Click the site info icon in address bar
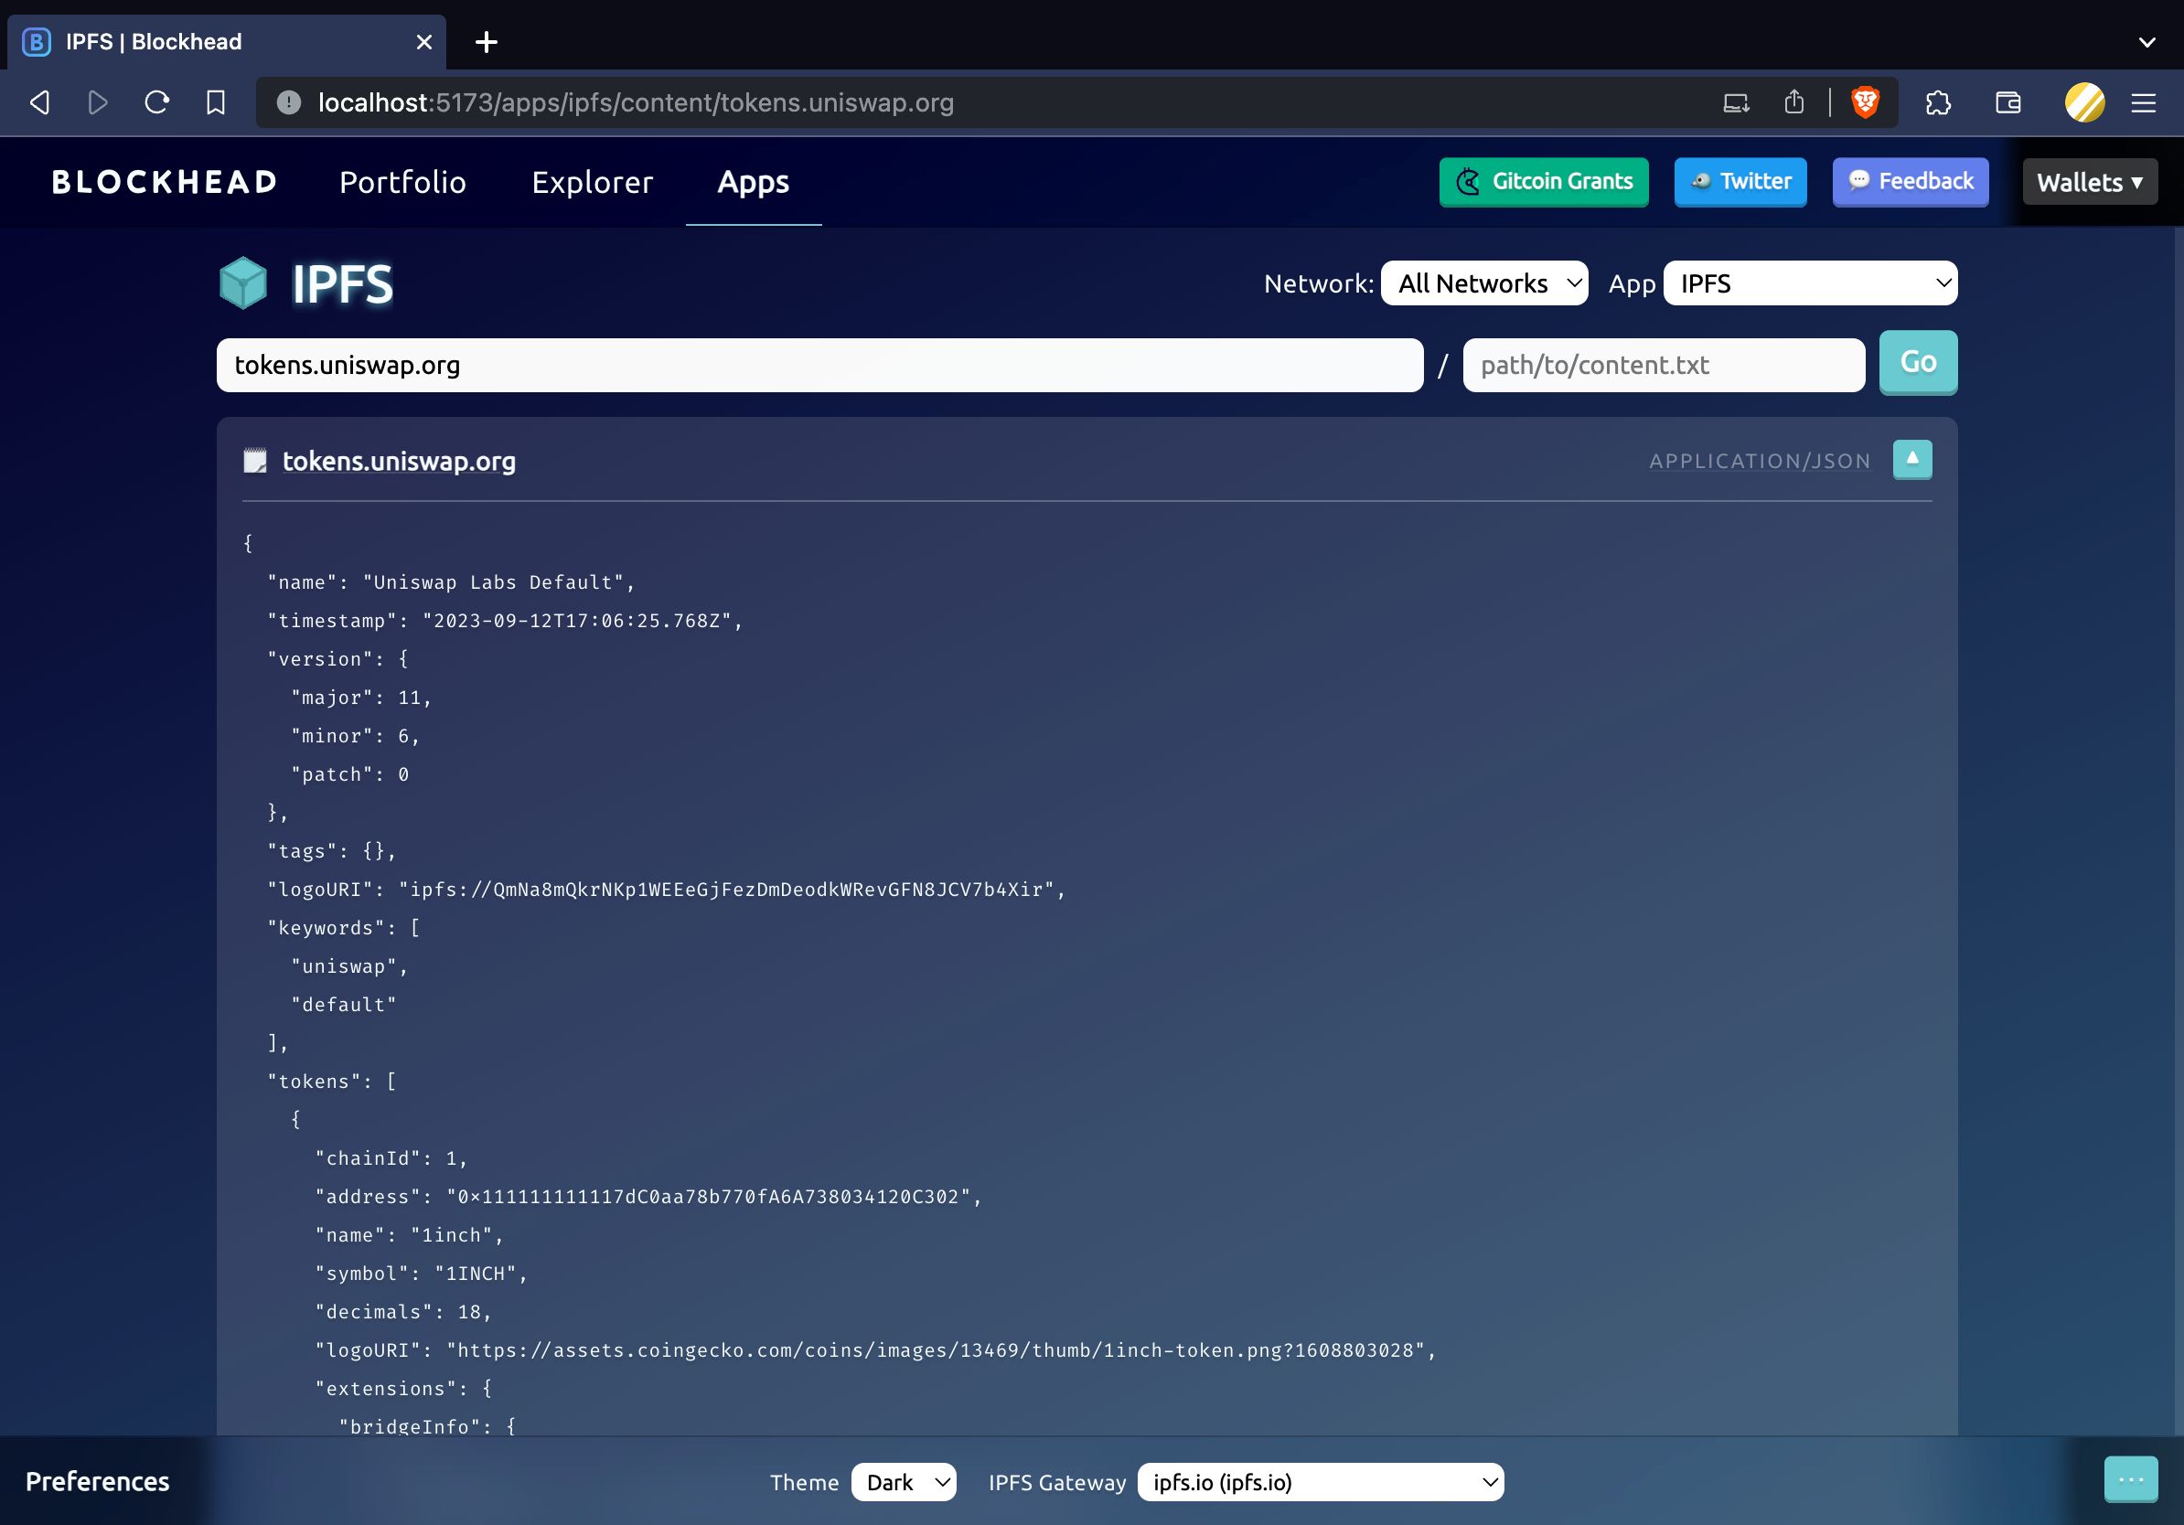 coord(288,102)
